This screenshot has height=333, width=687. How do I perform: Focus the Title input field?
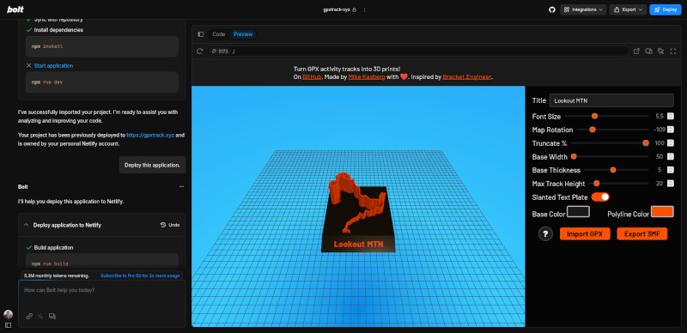(611, 100)
